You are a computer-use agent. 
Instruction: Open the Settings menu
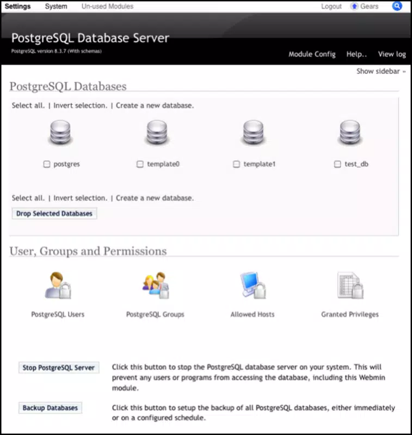[18, 6]
